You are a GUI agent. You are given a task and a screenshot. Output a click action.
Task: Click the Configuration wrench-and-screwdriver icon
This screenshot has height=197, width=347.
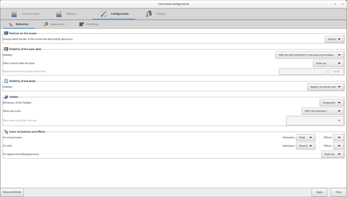(x=104, y=14)
